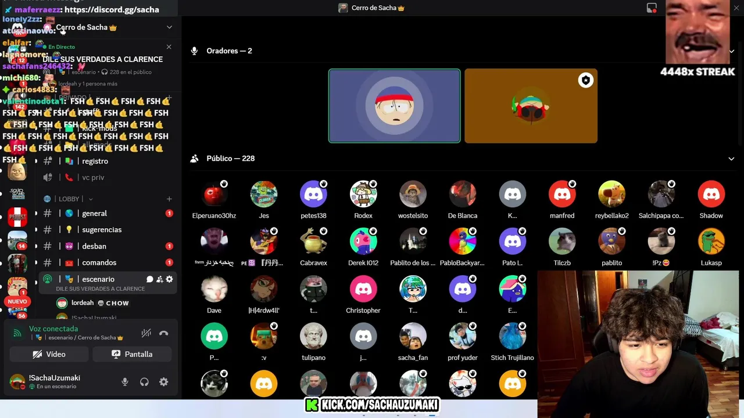Open the Cerro de Sacha server dropdown
This screenshot has width=744, height=418.
[169, 27]
